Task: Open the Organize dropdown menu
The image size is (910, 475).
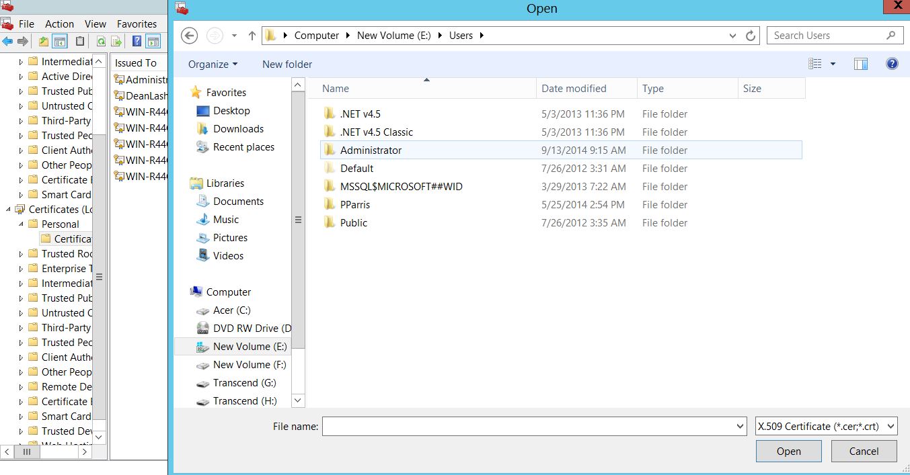Action: (213, 64)
